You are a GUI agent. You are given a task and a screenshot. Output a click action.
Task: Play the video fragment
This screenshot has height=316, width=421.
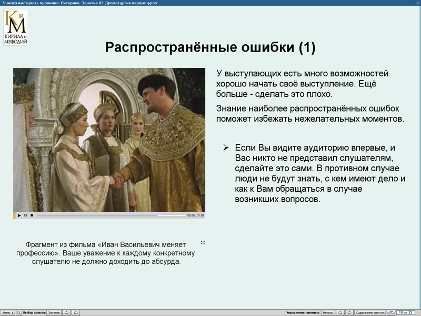(19, 215)
